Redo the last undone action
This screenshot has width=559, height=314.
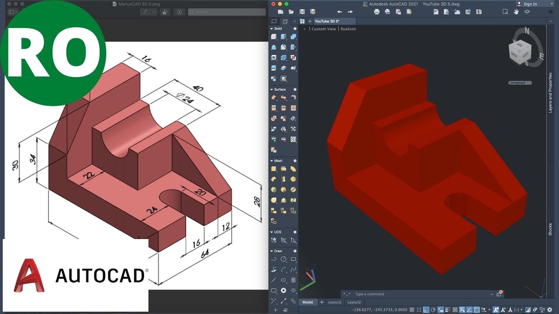tap(350, 12)
